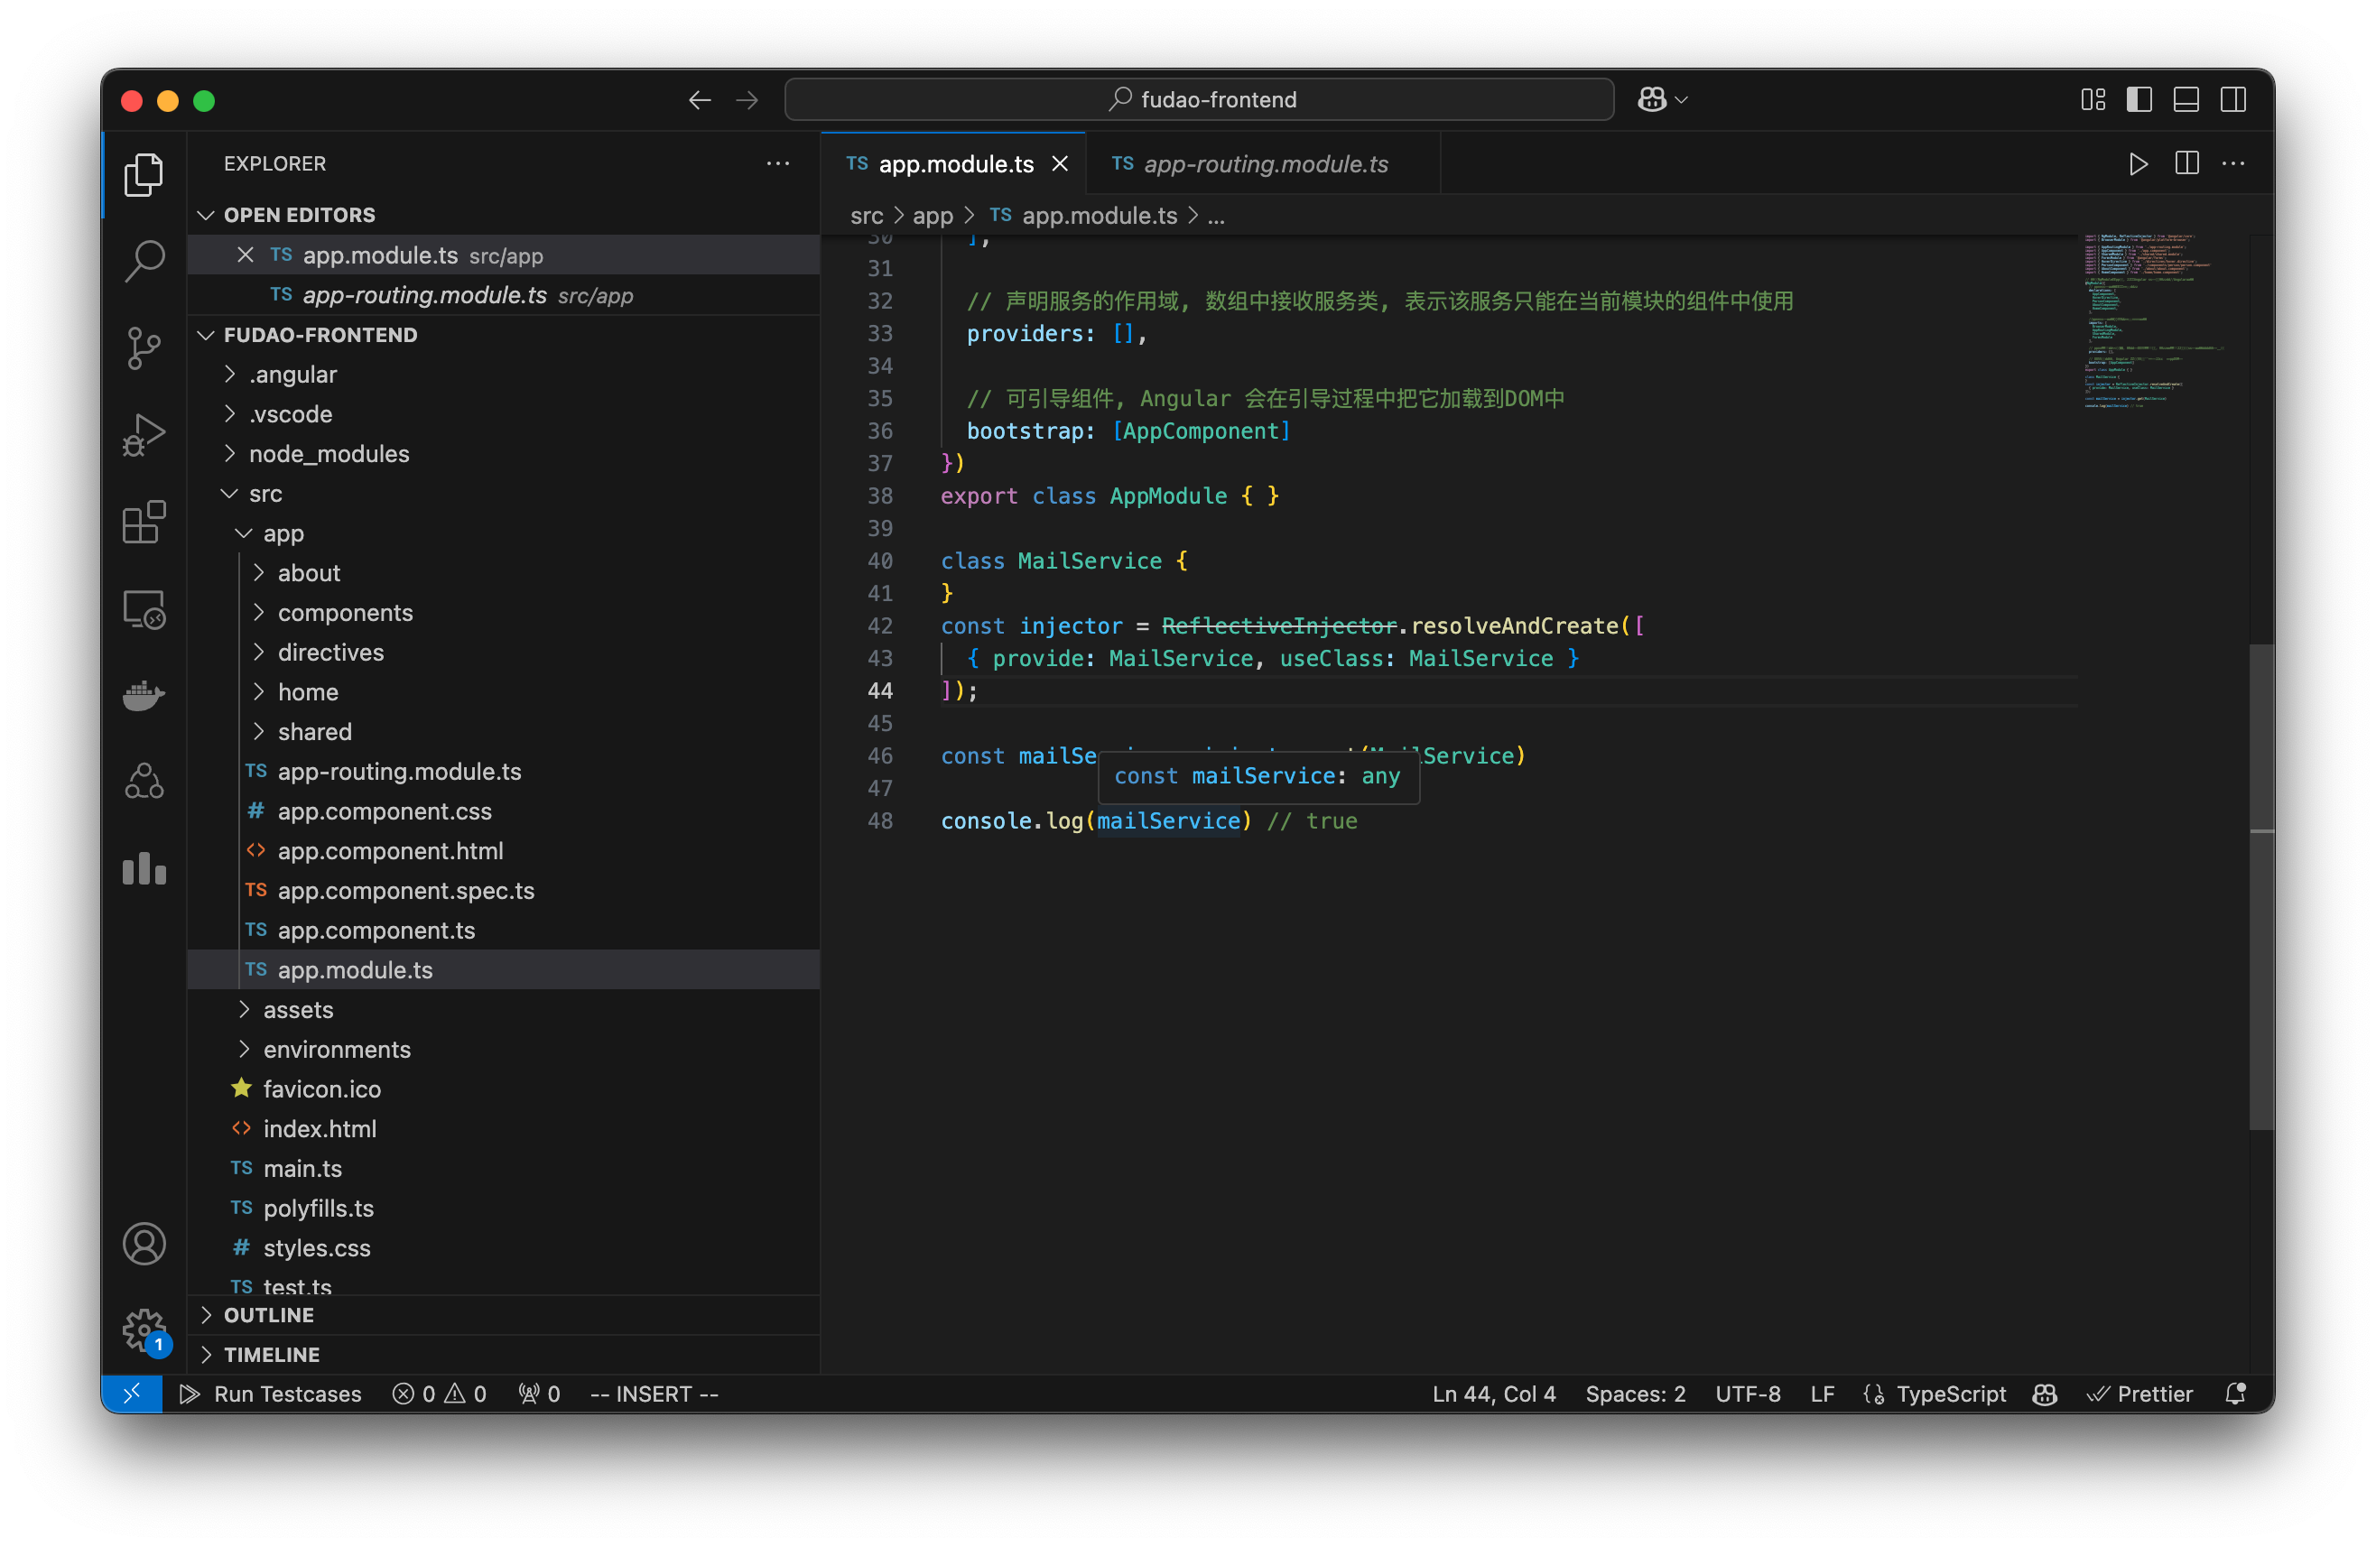Select the Run and Debug icon
The height and width of the screenshot is (1547, 2376).
tap(144, 434)
